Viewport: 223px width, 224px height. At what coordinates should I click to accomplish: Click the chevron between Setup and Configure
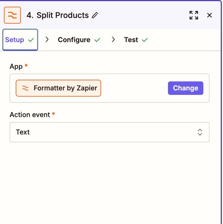coord(47,40)
